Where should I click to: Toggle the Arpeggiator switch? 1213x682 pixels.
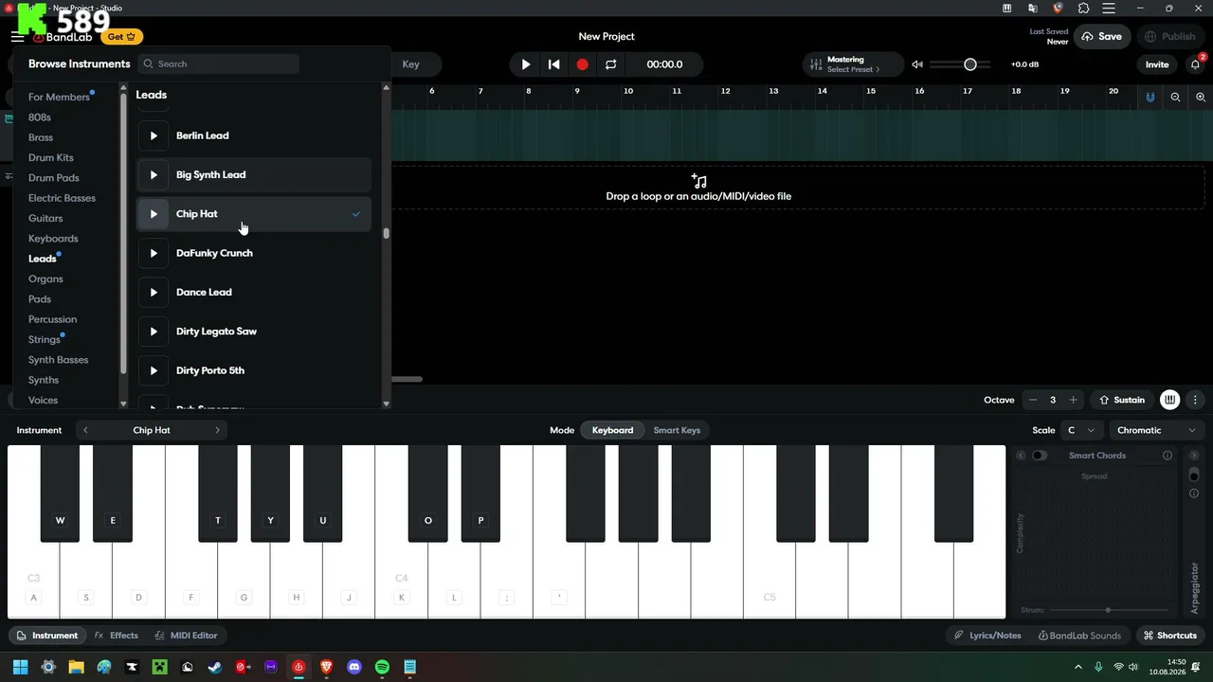(1194, 476)
